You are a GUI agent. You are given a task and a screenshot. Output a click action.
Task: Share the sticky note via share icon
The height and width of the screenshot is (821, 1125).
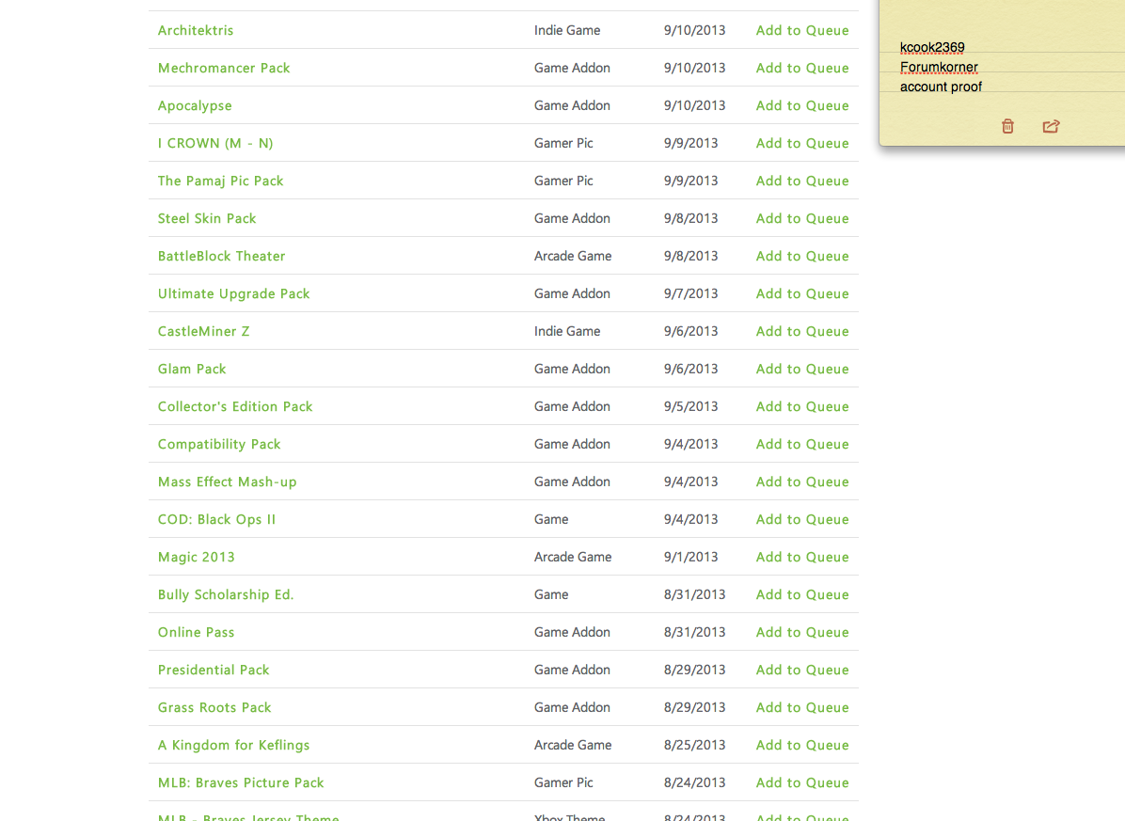point(1051,126)
